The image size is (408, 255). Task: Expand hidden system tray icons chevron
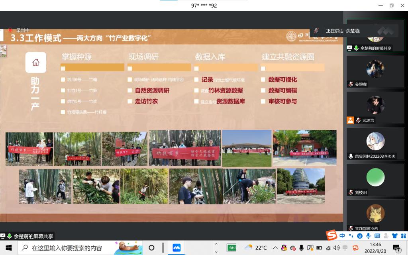click(275, 248)
